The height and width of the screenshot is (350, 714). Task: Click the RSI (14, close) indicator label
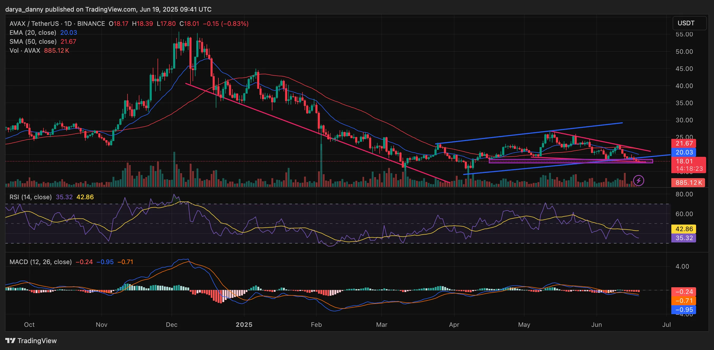pos(31,197)
